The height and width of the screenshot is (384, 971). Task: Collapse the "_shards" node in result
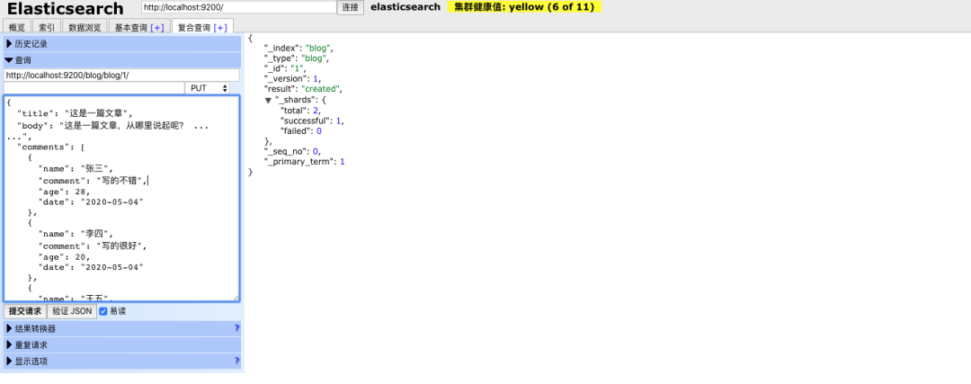(268, 101)
